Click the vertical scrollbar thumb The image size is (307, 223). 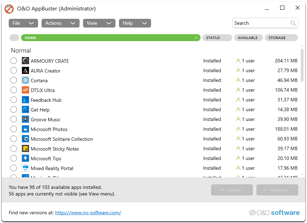click(x=302, y=64)
